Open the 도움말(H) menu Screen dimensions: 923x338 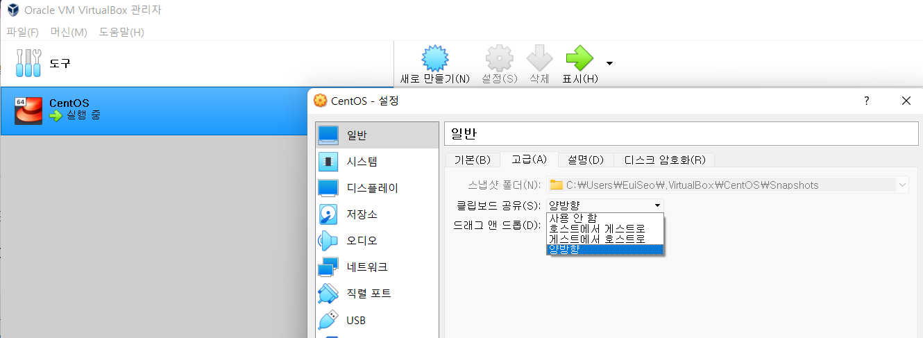coord(121,32)
